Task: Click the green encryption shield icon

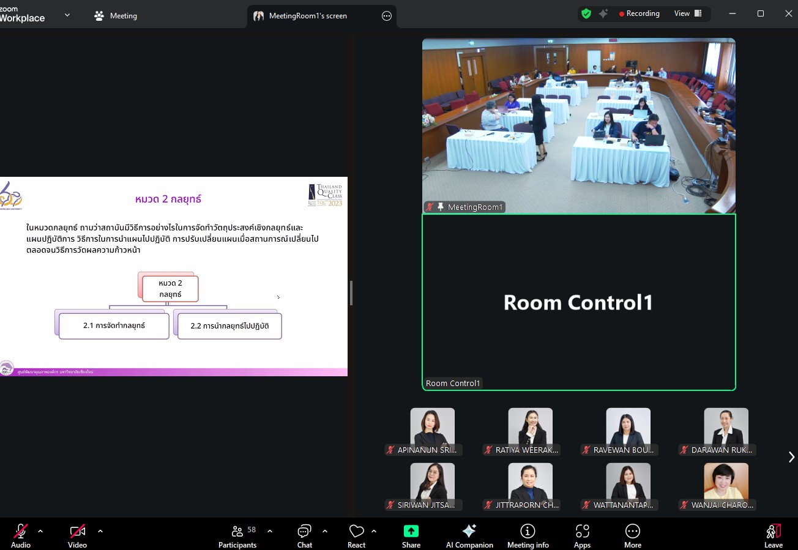Action: 586,13
